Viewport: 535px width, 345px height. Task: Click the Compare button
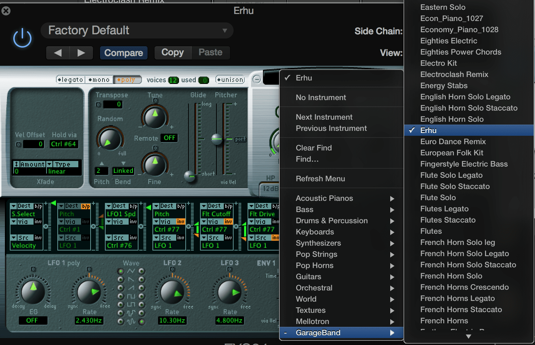tap(123, 53)
